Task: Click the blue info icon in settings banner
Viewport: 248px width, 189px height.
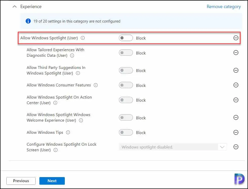Action: point(28,21)
